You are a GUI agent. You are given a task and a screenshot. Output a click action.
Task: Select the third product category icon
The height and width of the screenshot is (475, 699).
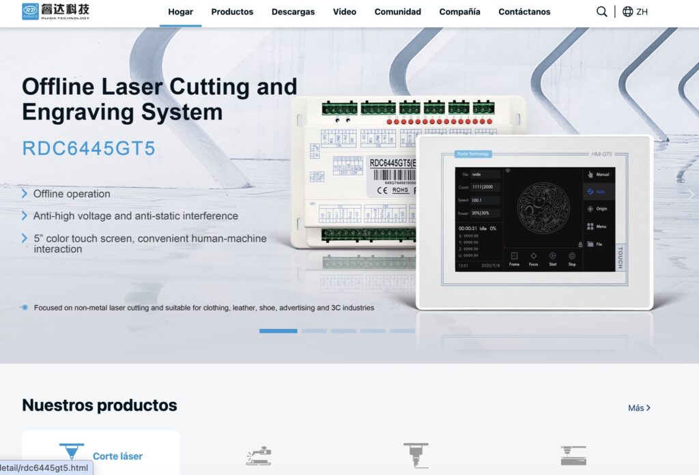416,455
